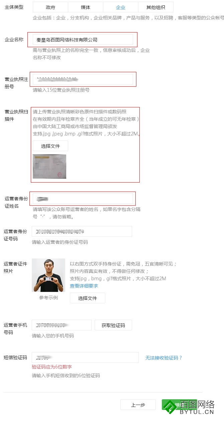This screenshot has width=224, height=421.
Task: Select the 其他组织 entity type tab
Action: pos(156,7)
